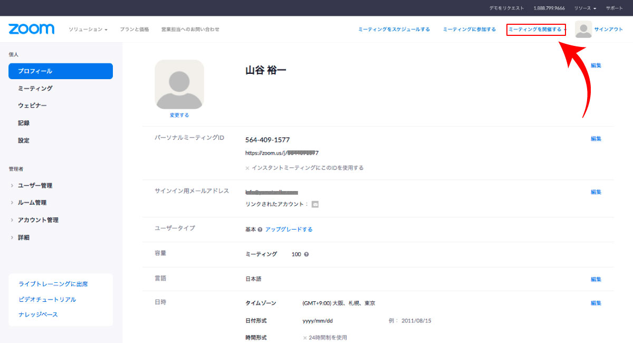Open プランと価格 page
The width and height of the screenshot is (633, 343).
point(134,30)
